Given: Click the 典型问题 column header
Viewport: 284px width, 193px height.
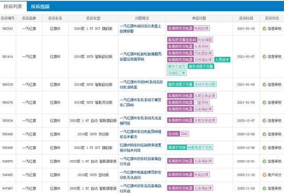Looking at the screenshot, I should coord(199,18).
